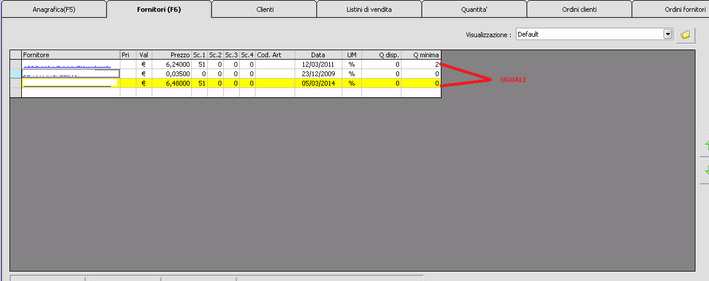Click the Sc.4 column header
This screenshot has height=281, width=709.
click(x=247, y=55)
